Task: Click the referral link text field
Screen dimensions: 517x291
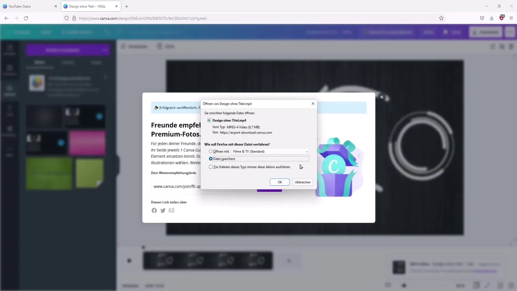Action: 176,186
